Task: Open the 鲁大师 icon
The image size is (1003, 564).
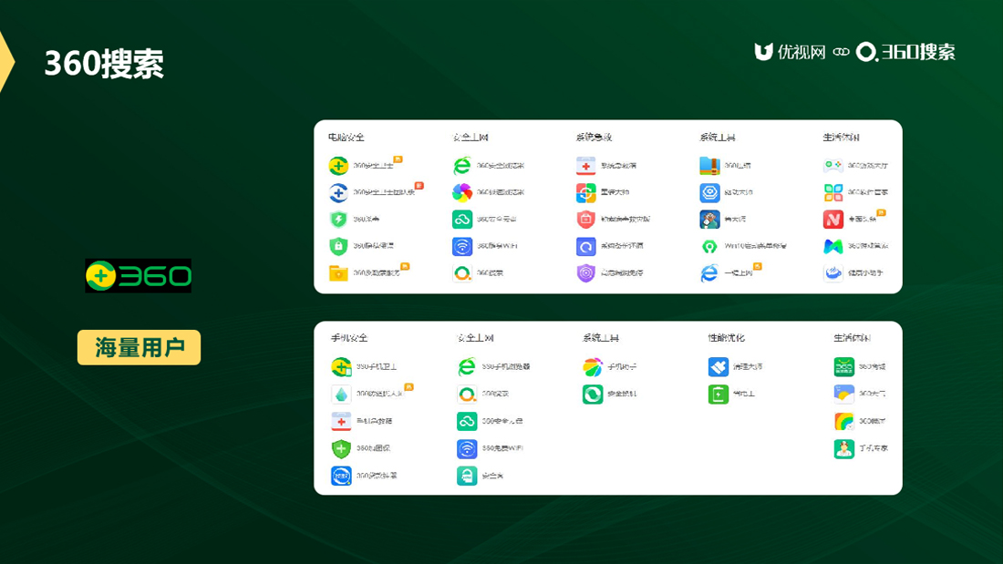Action: [709, 220]
